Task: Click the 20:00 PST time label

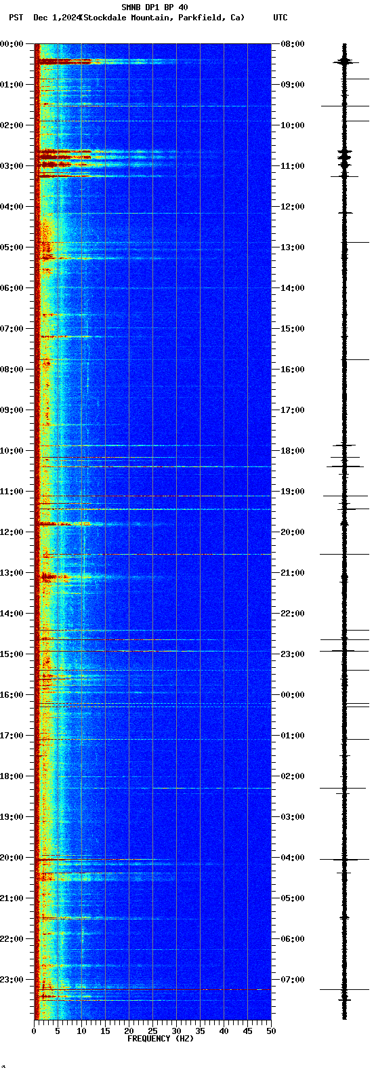Action: (x=12, y=858)
